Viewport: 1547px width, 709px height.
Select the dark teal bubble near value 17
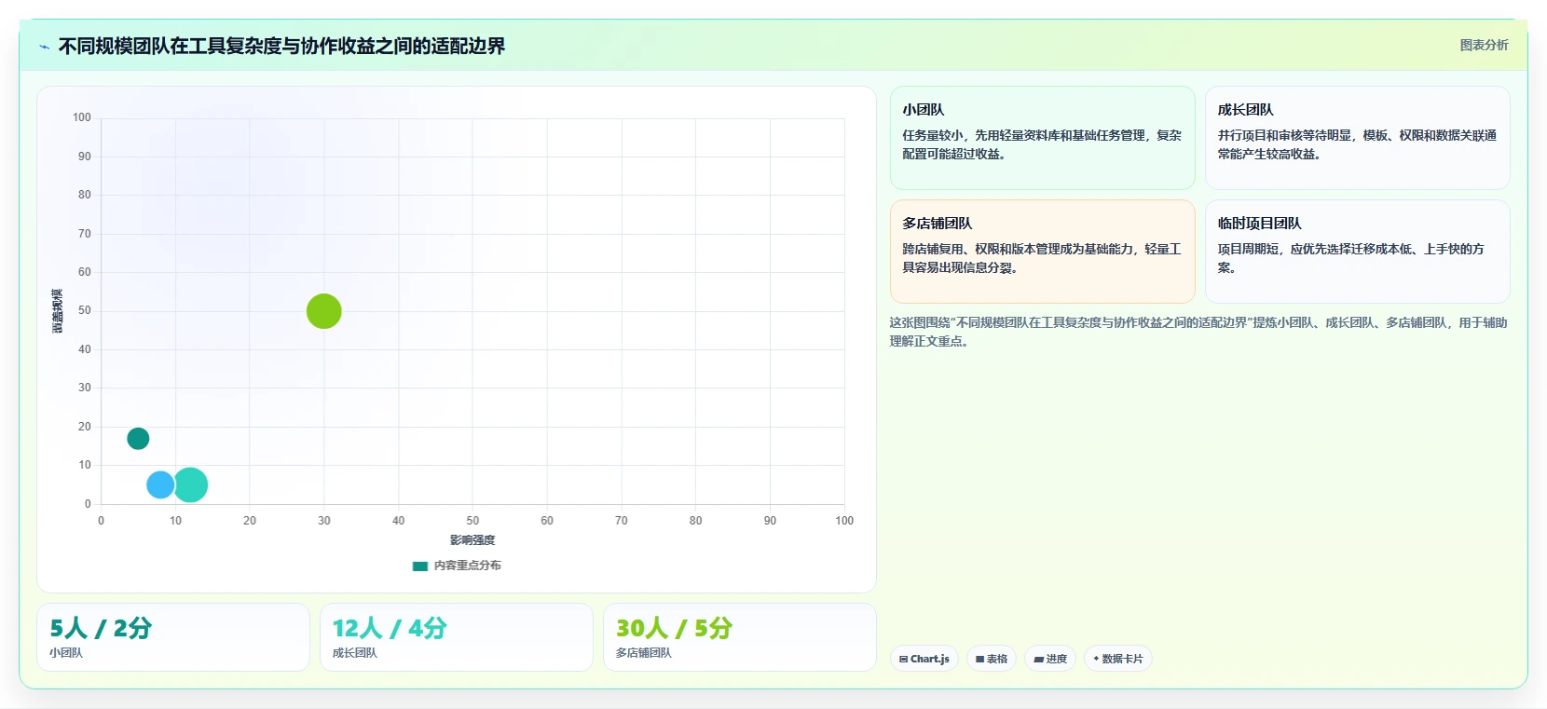[138, 439]
